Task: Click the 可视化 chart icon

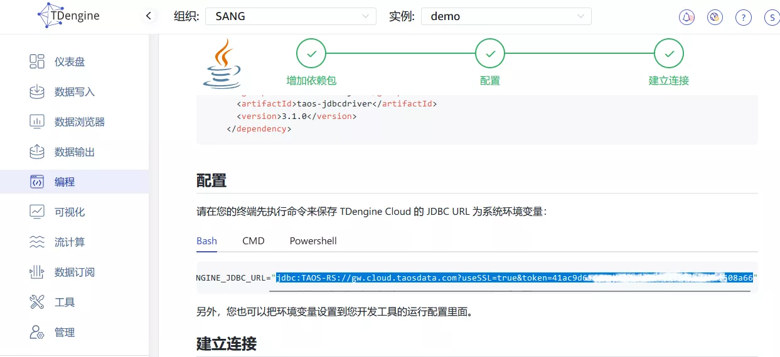Action: point(37,212)
